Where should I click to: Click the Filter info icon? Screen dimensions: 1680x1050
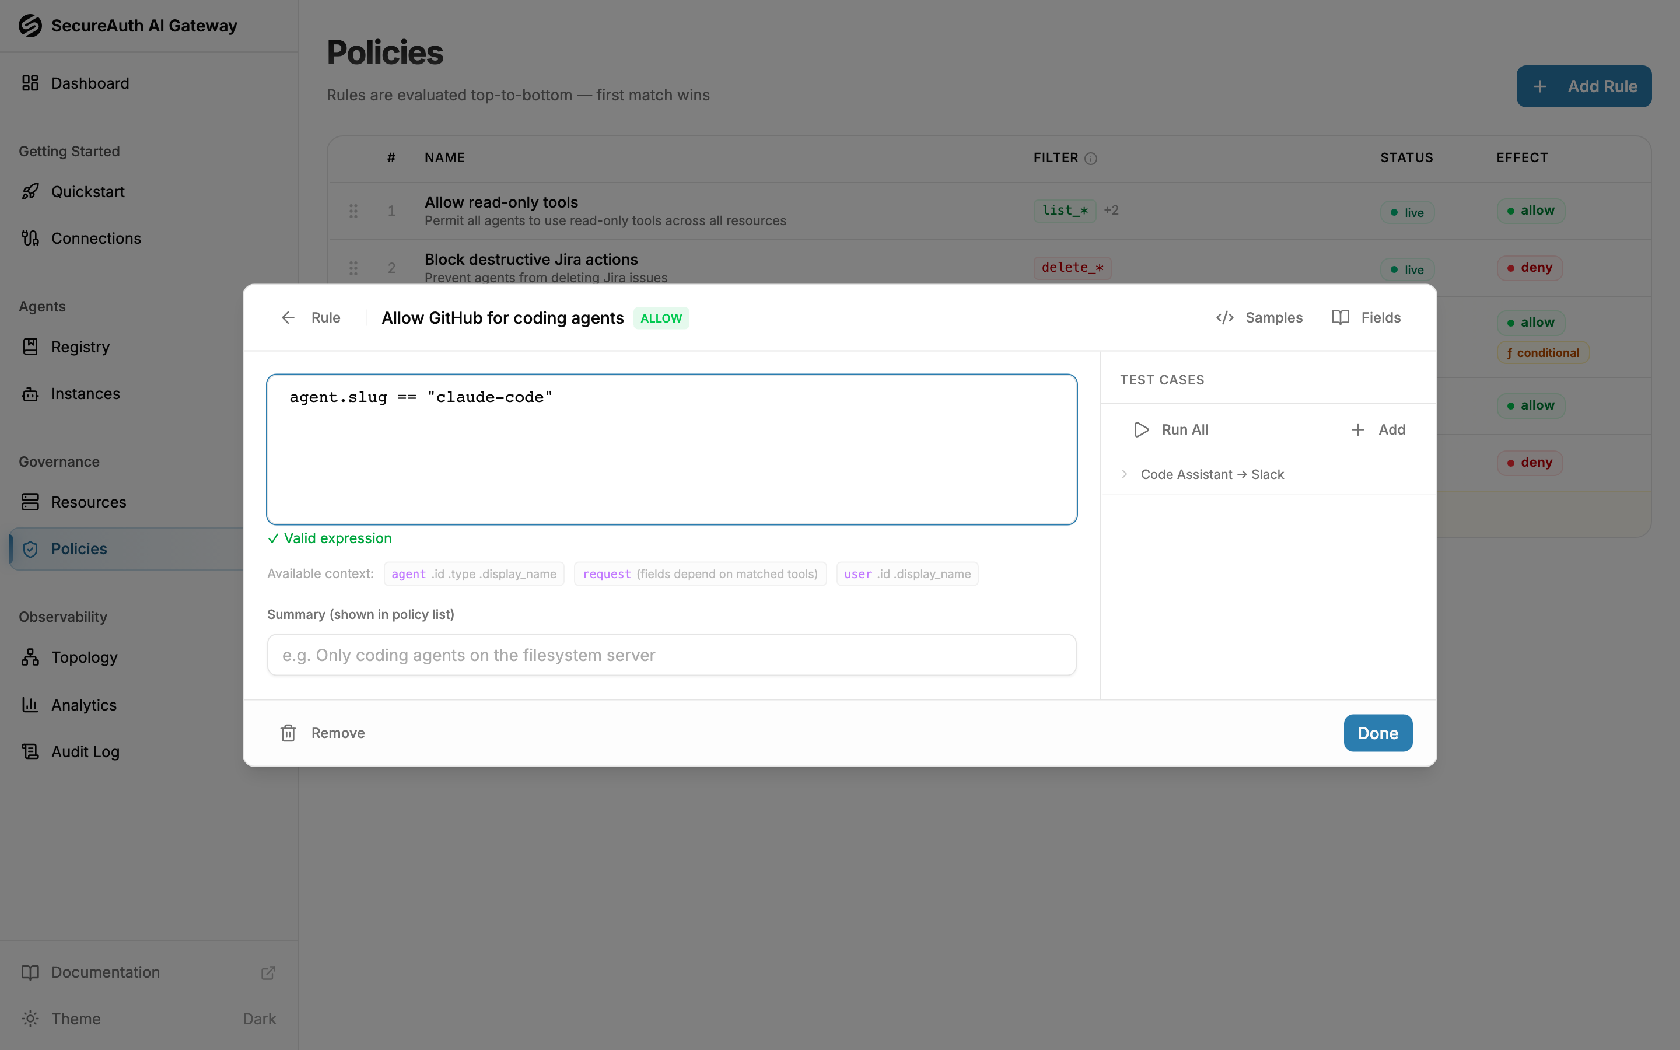1091,158
